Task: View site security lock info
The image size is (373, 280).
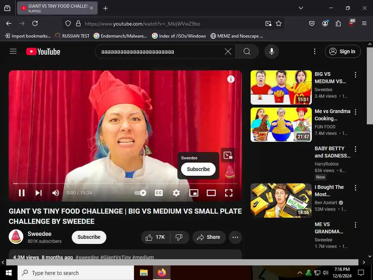Action: tap(78, 23)
